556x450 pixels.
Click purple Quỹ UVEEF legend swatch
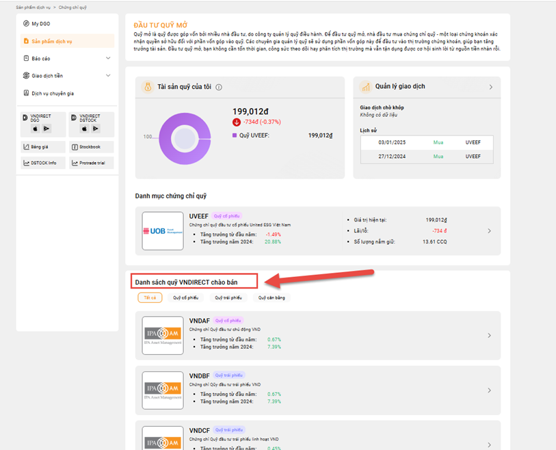click(235, 135)
